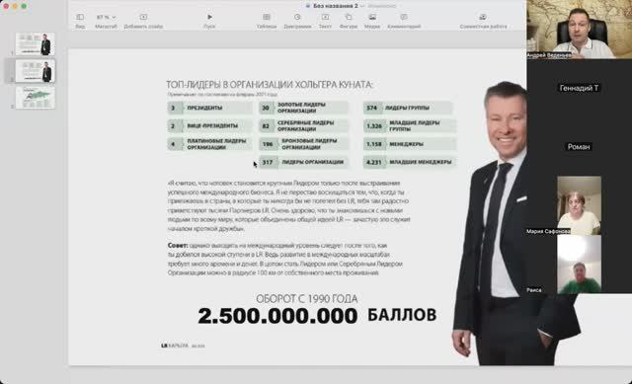Insert a table with the Таблица icon
The image size is (632, 384).
click(x=267, y=17)
